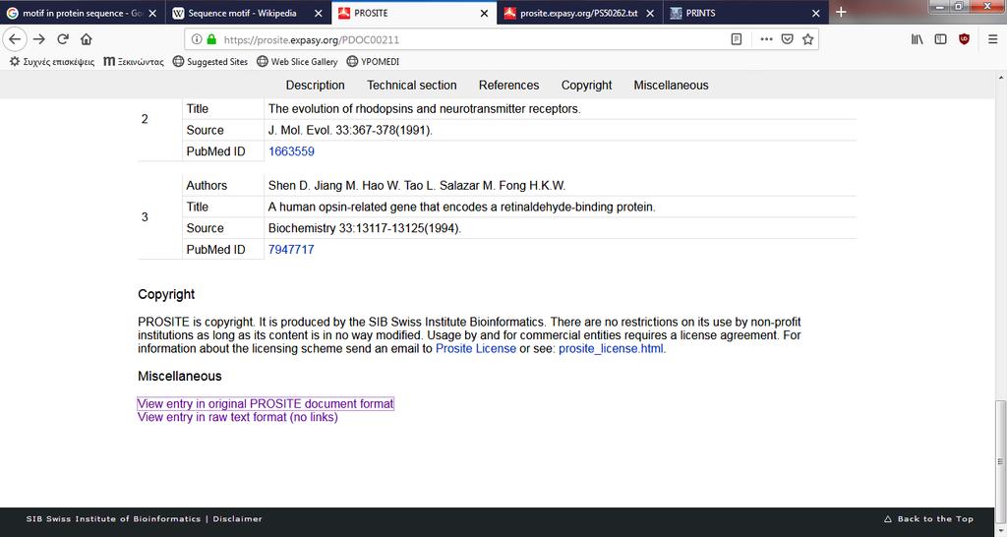The height and width of the screenshot is (537, 1007).
Task: View entry in original PROSITE document format
Action: pyautogui.click(x=266, y=403)
